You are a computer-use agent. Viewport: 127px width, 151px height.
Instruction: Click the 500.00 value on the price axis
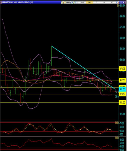click(x=122, y=60)
